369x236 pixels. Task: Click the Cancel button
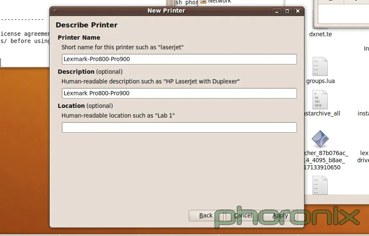[x=243, y=215]
